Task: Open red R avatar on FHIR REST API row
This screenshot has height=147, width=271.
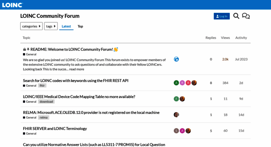Action: tap(188, 83)
